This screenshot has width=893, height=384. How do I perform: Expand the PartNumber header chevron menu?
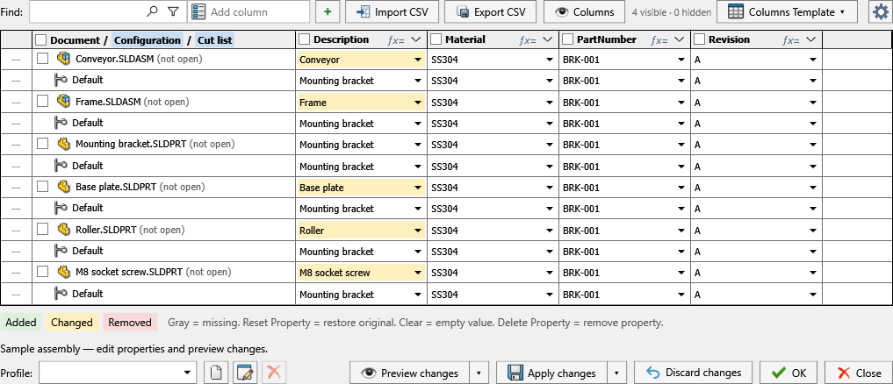point(679,39)
